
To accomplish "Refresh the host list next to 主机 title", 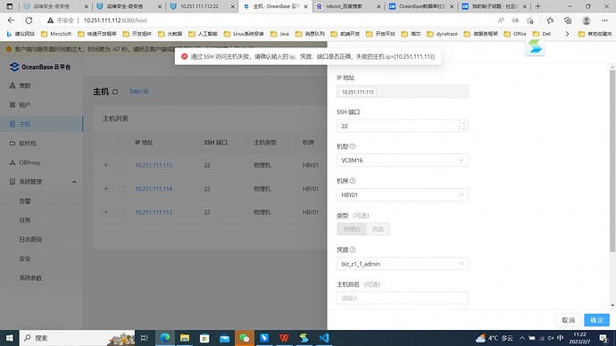I will coord(115,92).
